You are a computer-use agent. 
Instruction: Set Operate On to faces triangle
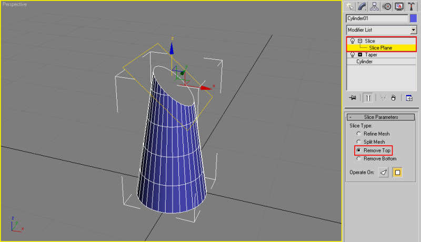point(384,172)
